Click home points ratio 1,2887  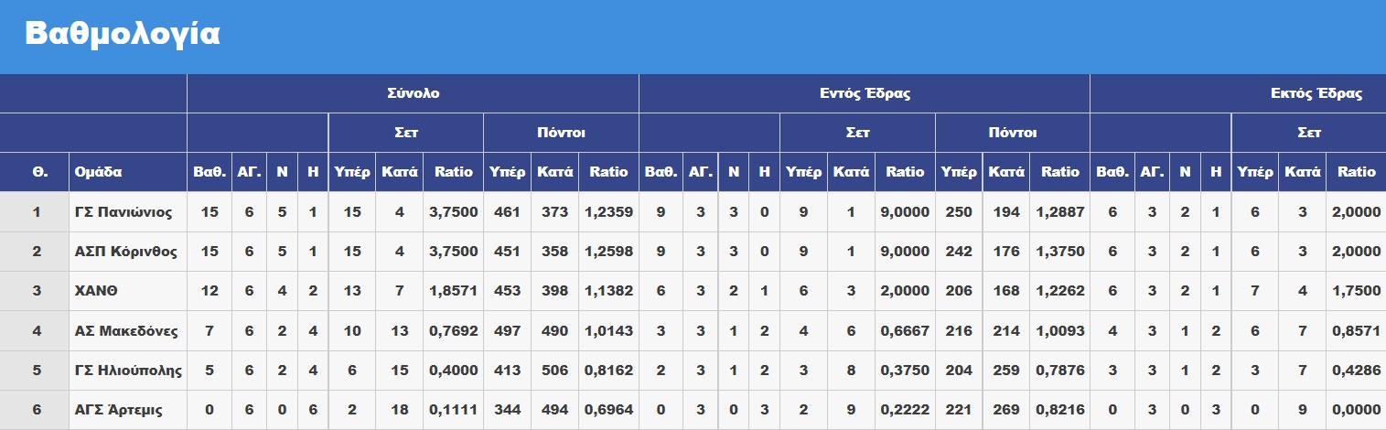click(1061, 212)
